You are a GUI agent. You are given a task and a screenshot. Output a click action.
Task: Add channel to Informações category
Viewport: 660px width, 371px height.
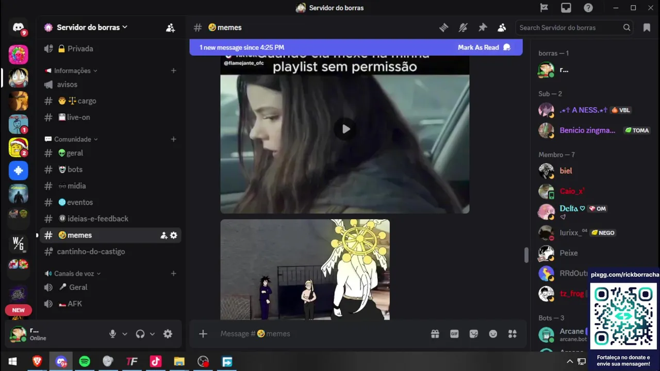tap(173, 71)
